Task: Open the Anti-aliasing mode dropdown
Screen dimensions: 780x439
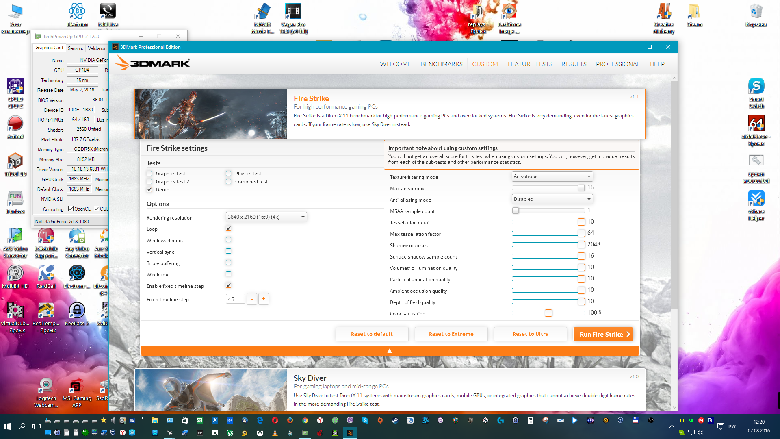Action: pos(552,199)
